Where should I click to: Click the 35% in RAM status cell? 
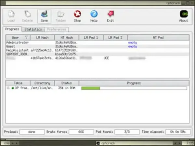(67, 88)
